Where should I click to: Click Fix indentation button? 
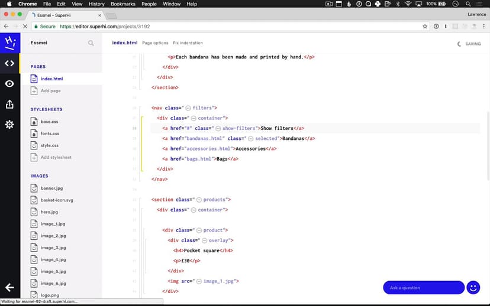(188, 43)
